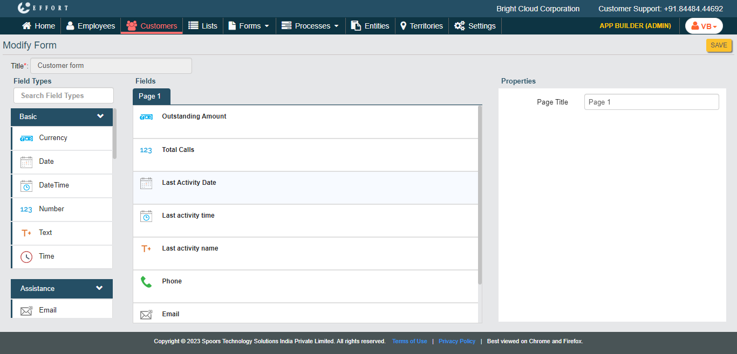Click the Date calendar icon in Field Types
The height and width of the screenshot is (354, 737).
coord(26,162)
